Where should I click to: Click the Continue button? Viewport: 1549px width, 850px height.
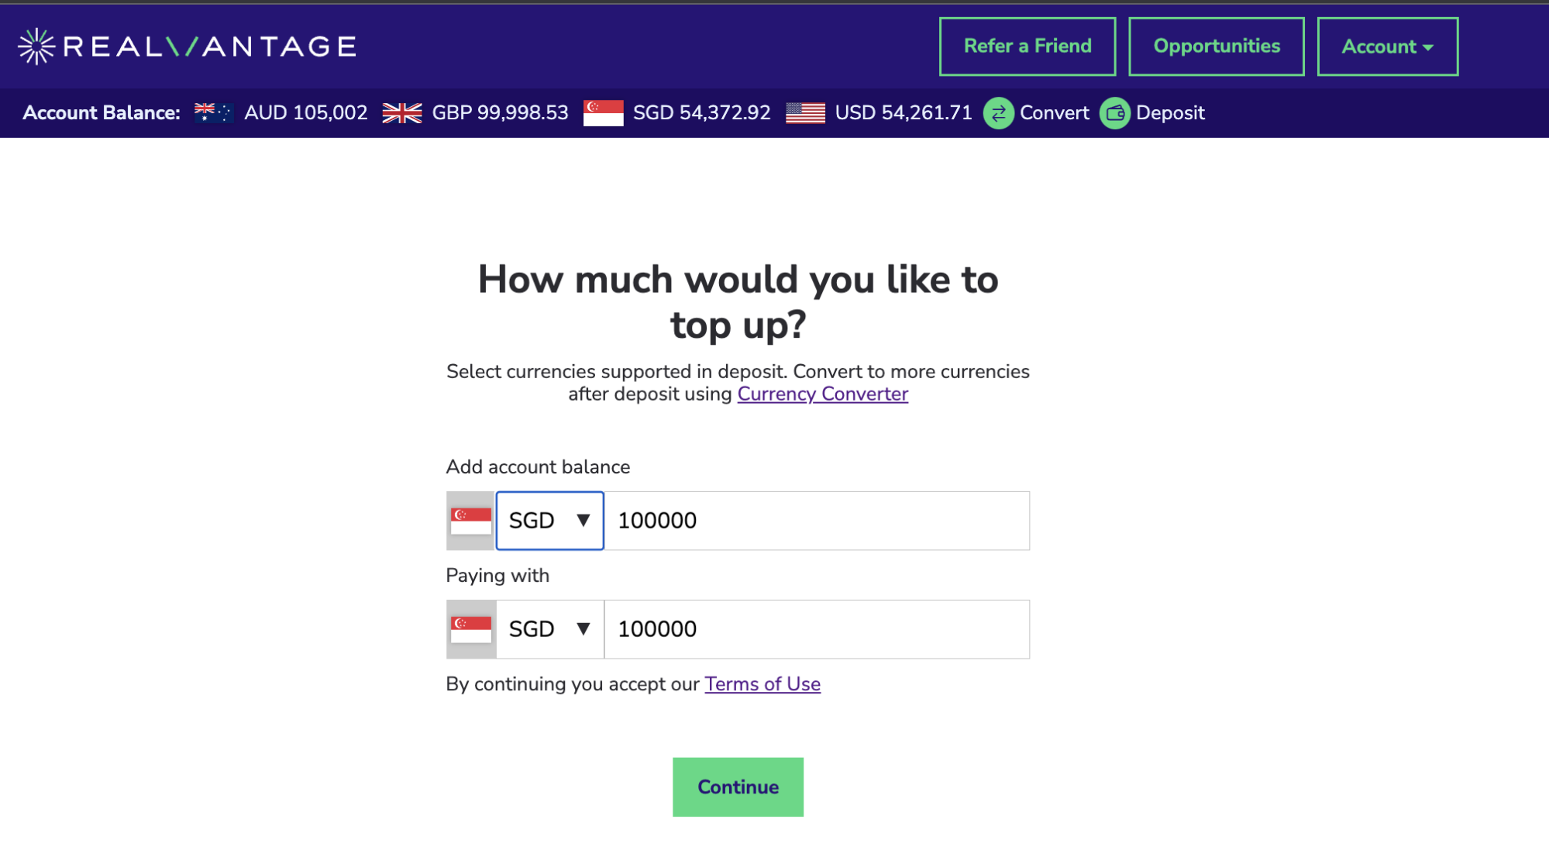(738, 786)
